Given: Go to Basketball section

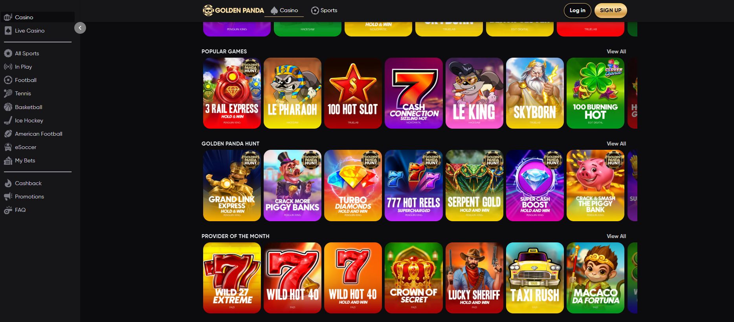Looking at the screenshot, I should tap(28, 107).
